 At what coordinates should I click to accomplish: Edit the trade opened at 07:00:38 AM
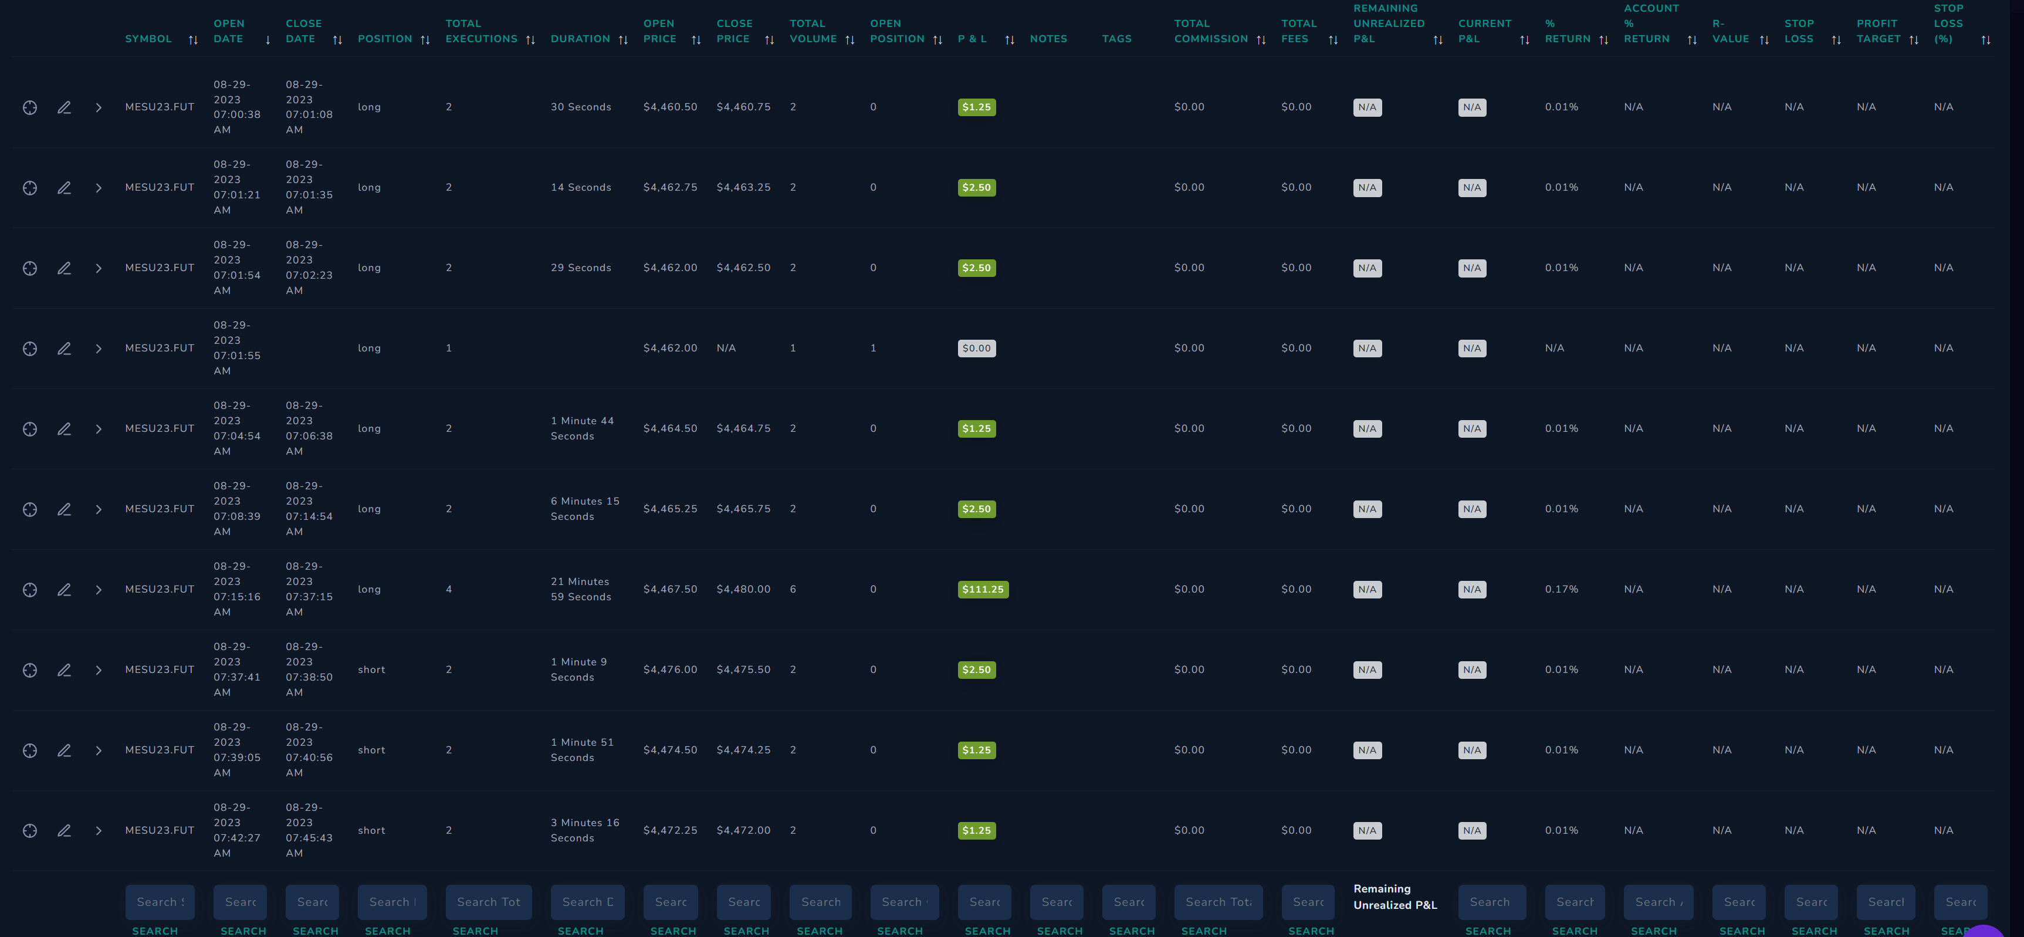65,108
